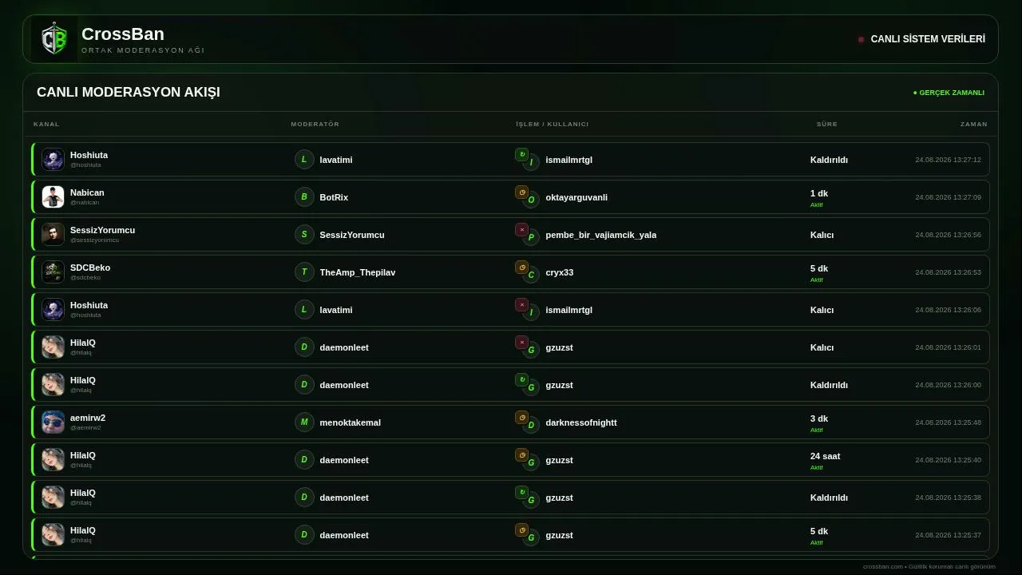Click menoktakemal moderator letter badge
This screenshot has width=1022, height=575.
pyautogui.click(x=304, y=422)
